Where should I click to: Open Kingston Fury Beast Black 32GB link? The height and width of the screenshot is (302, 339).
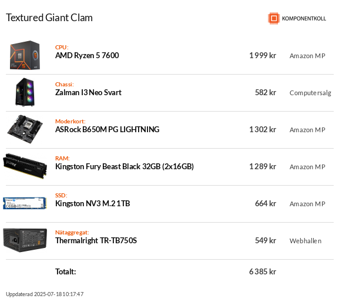125,166
